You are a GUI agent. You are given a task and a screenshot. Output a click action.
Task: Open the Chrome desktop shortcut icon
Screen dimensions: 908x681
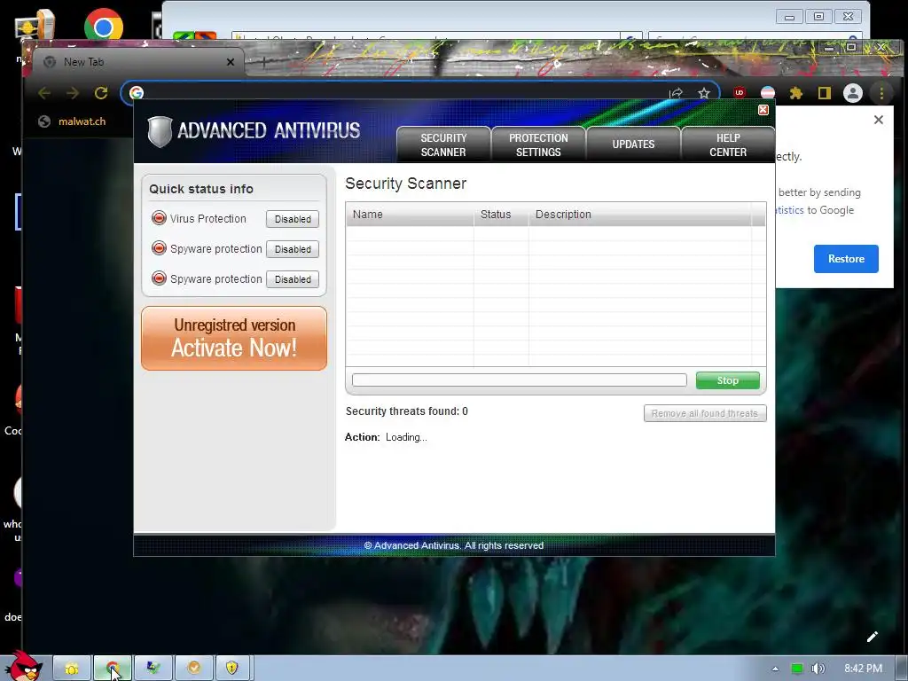[103, 27]
